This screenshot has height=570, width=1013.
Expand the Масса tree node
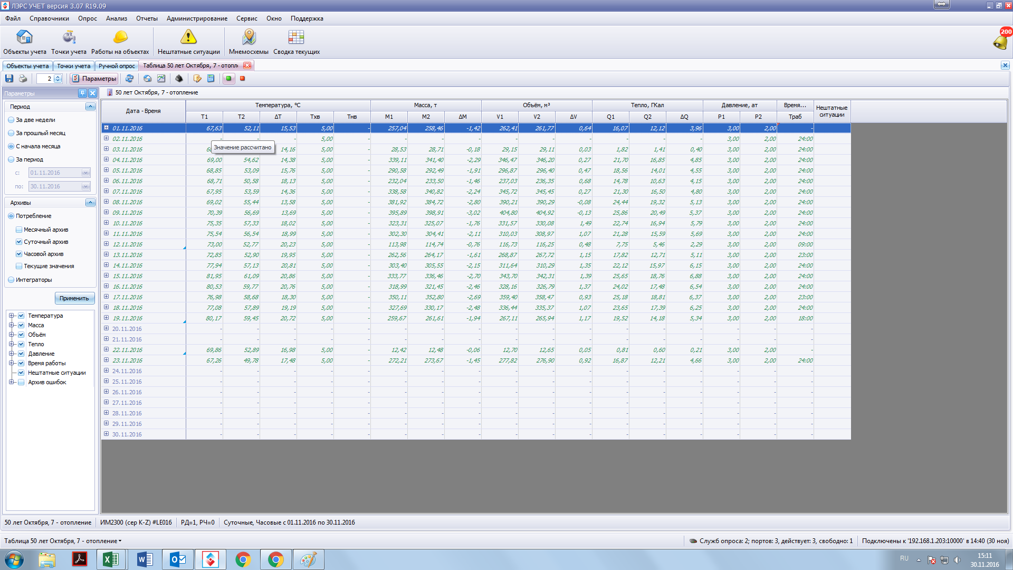[x=12, y=325]
